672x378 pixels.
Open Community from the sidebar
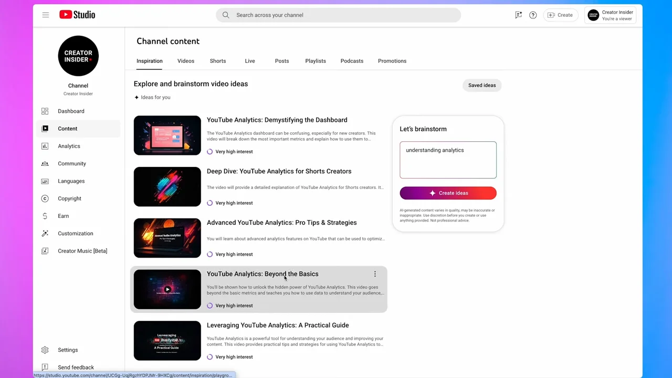[x=79, y=164]
